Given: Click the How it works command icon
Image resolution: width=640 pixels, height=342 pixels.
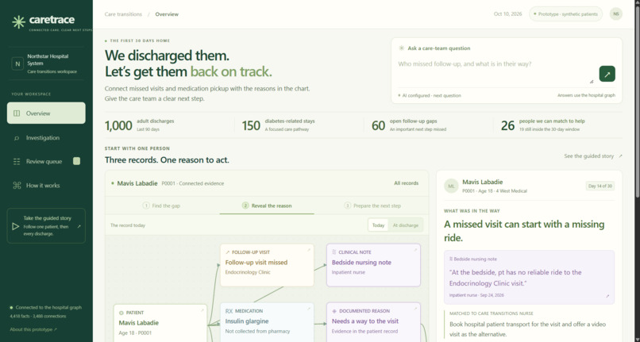Looking at the screenshot, I should (17, 186).
